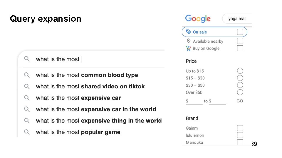282x158 pixels.
Task: Click the yoga mat search field
Action: (237, 19)
